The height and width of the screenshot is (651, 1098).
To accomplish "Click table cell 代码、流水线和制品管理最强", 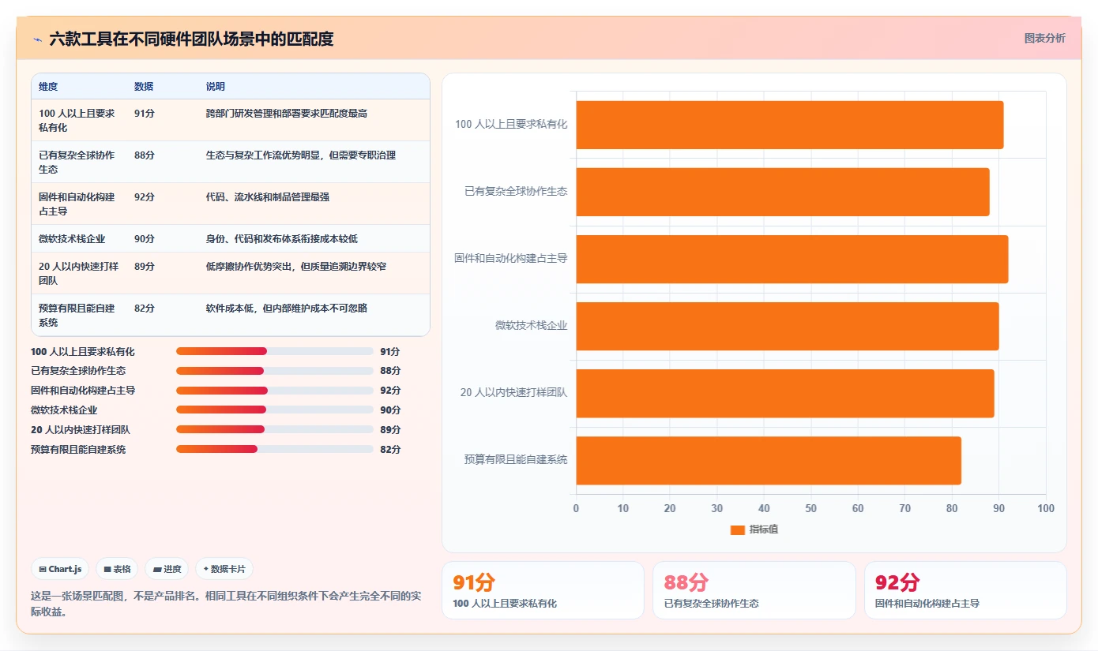I will tap(268, 197).
